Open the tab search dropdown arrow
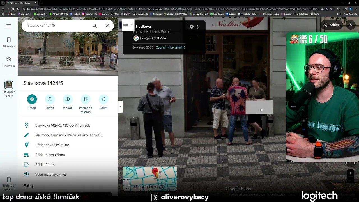 [2, 3]
